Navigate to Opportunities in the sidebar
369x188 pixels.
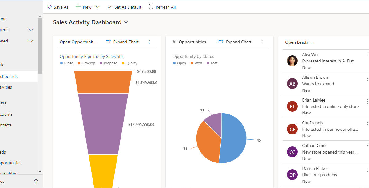click(11, 163)
